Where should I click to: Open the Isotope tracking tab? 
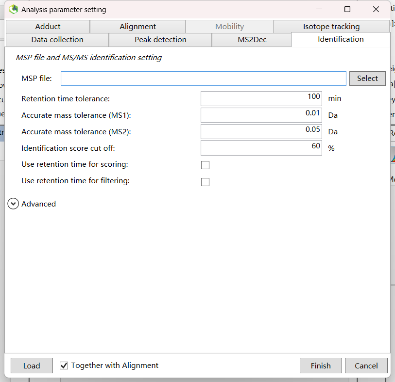(x=331, y=27)
